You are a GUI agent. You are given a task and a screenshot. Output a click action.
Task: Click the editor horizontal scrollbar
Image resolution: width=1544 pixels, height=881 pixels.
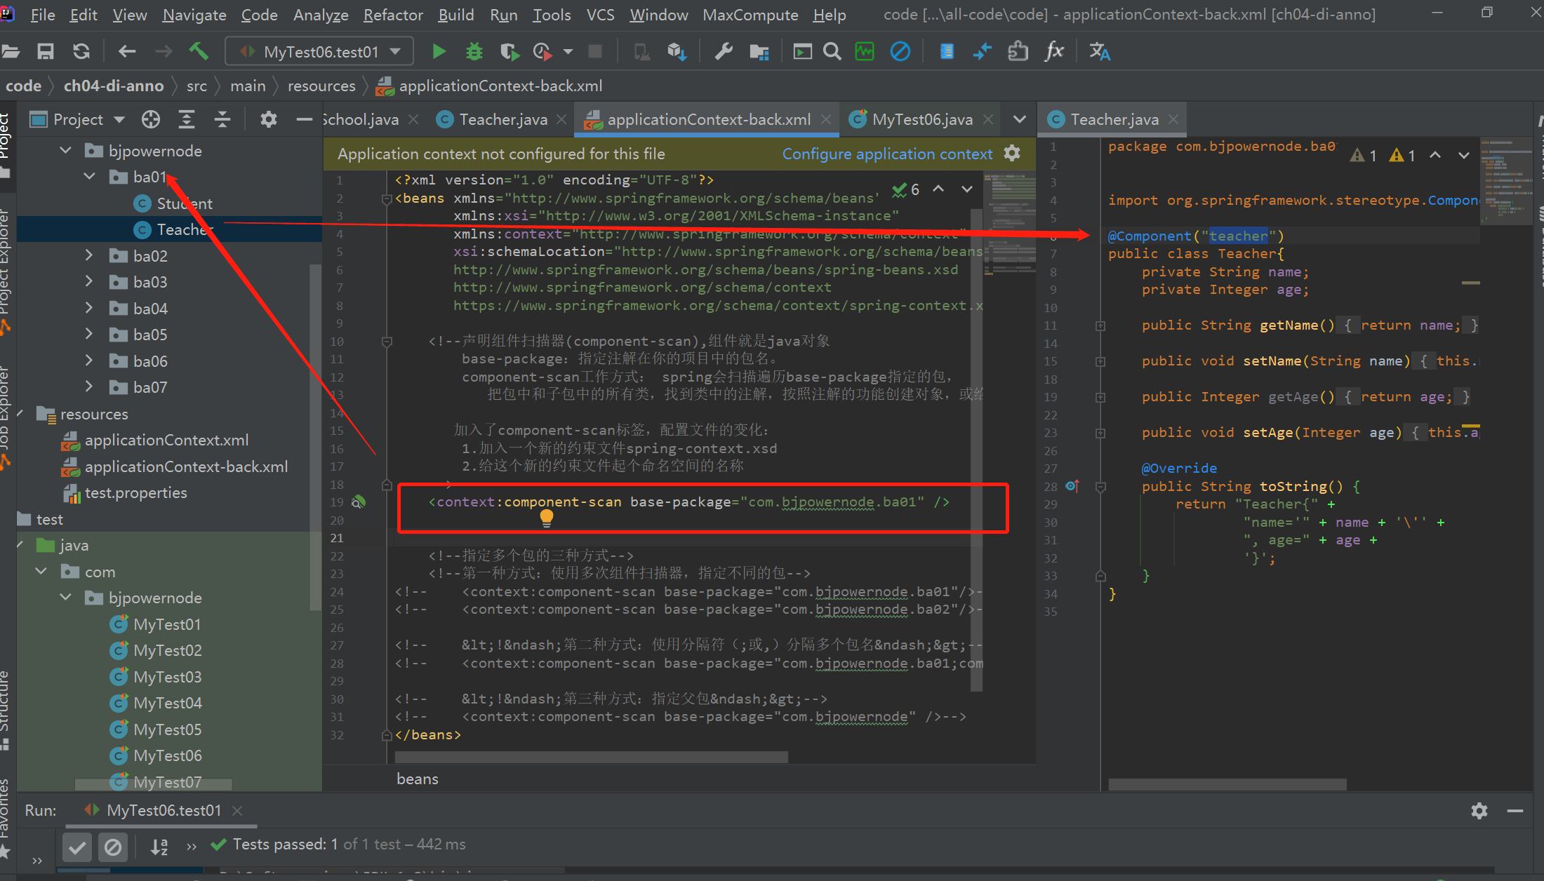(x=591, y=757)
